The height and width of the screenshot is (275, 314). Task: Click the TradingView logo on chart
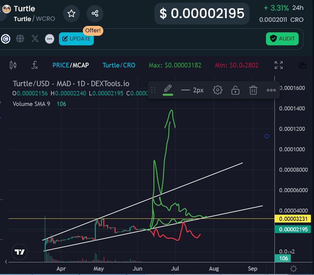click(19, 252)
